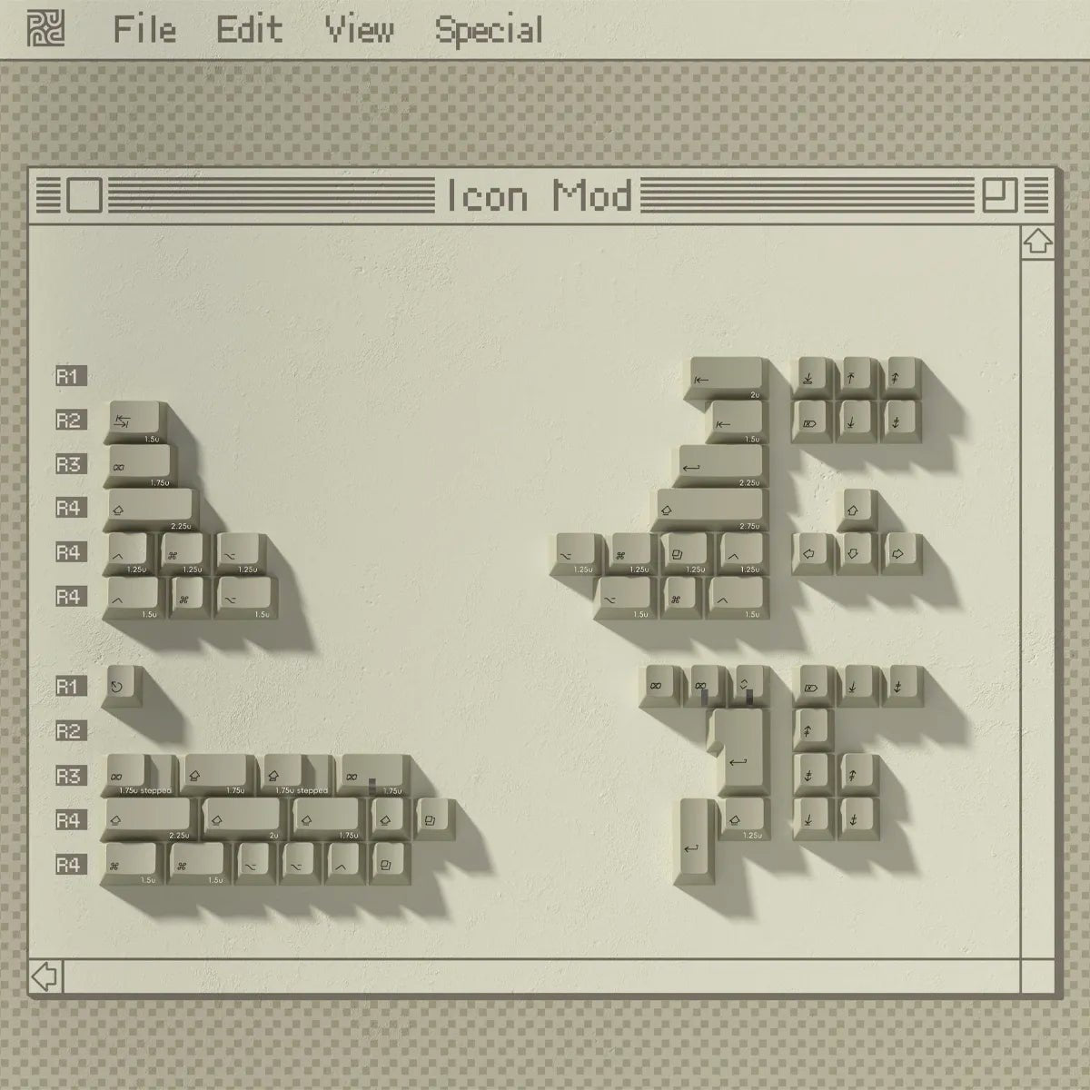Viewport: 1090px width, 1090px height.
Task: Select the hollow left arrow keycap
Action: [812, 553]
